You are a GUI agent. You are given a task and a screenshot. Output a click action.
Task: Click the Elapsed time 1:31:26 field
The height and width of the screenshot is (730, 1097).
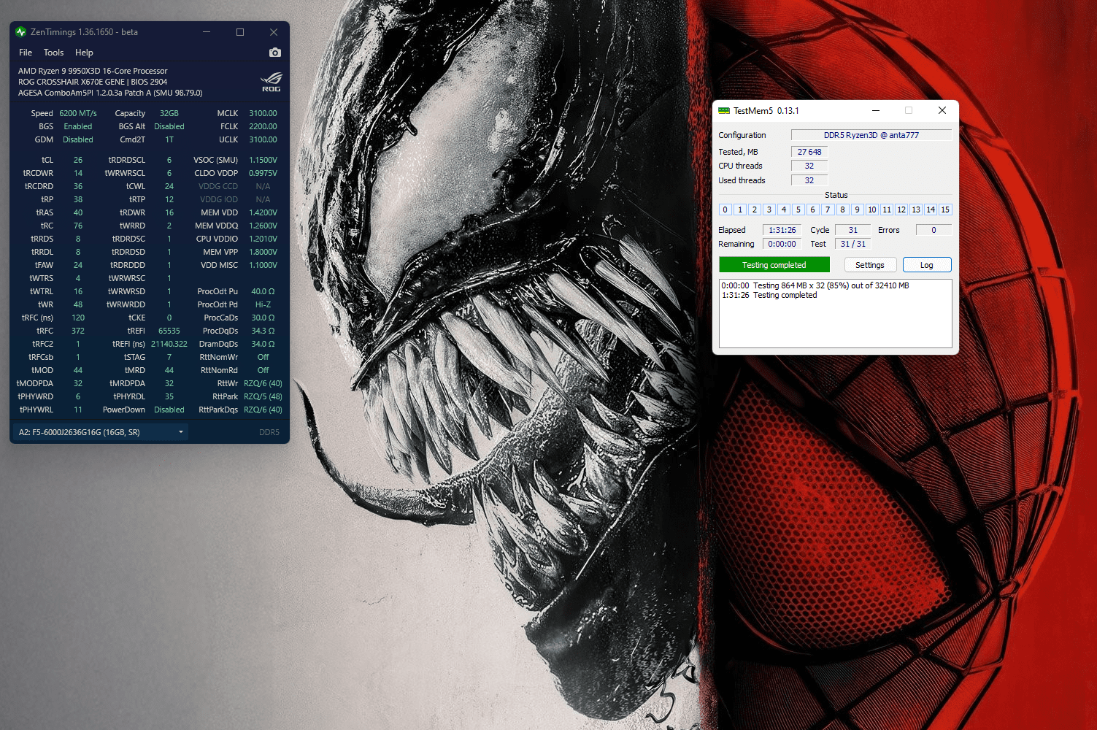pyautogui.click(x=782, y=230)
